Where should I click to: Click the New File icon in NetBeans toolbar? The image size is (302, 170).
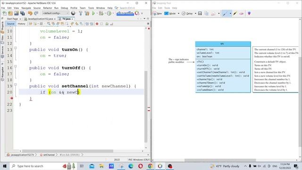coord(5,13)
